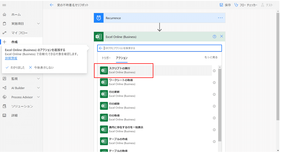Click the 監視 monitor icon
281x154 pixels.
(x=5, y=79)
